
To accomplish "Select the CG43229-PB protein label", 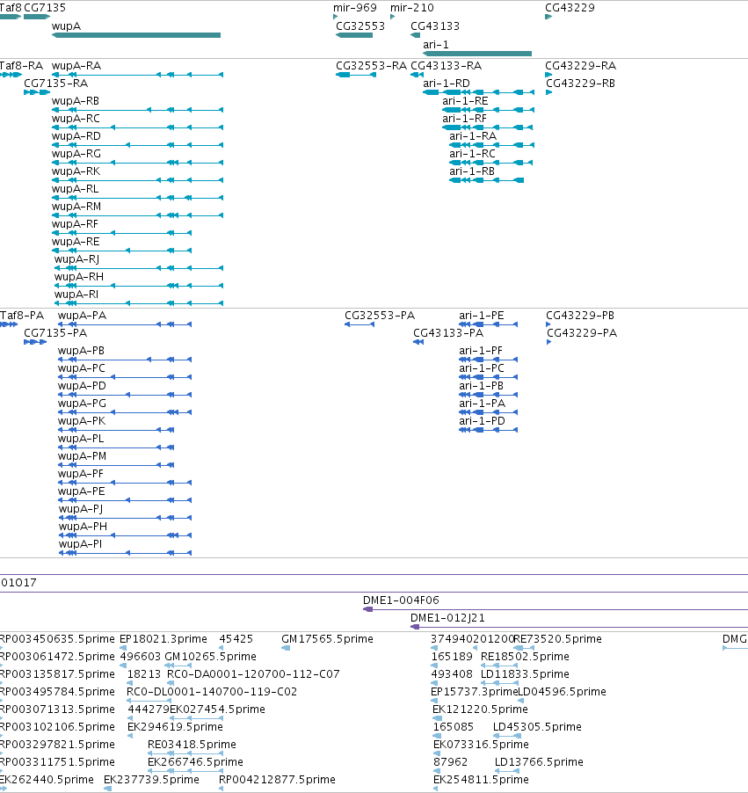I will coord(580,316).
